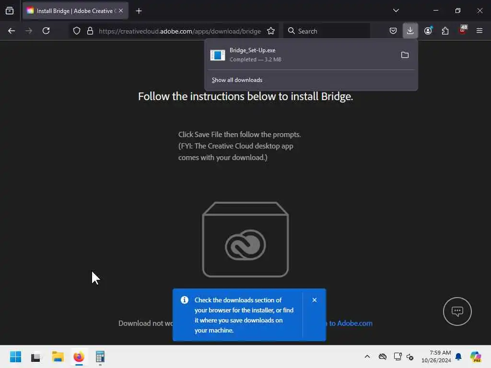Screen dimensions: 491x368
Task: Open the muted volume tray icon
Action: 410,356
